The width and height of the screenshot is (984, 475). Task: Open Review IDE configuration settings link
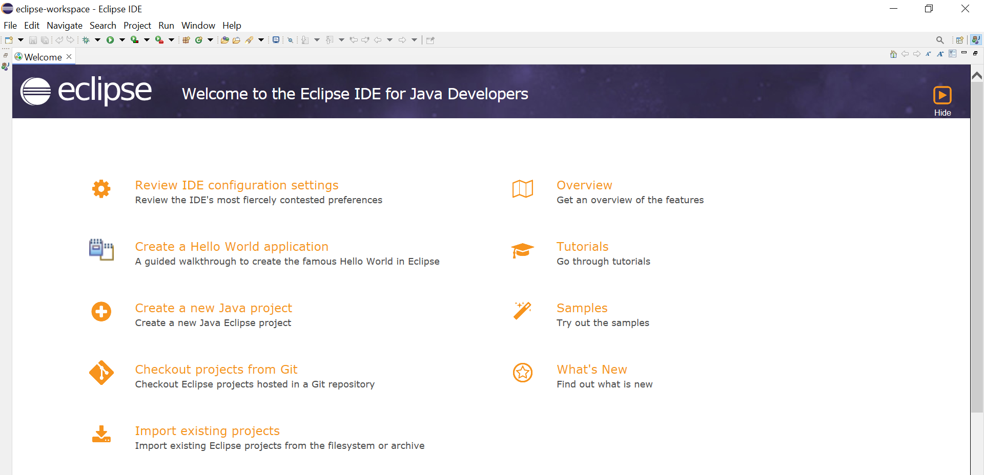click(237, 185)
